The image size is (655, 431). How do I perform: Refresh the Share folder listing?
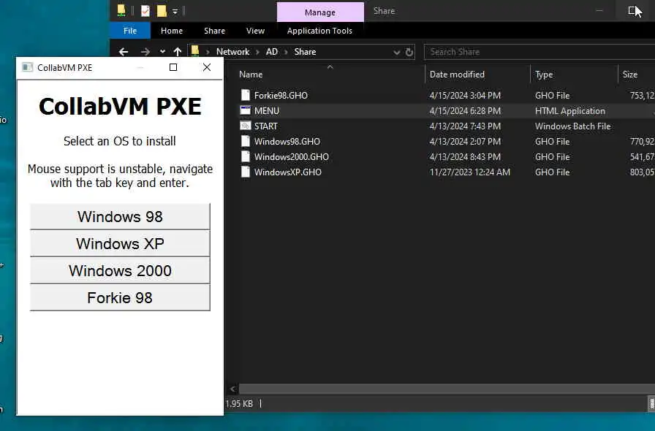pos(409,52)
